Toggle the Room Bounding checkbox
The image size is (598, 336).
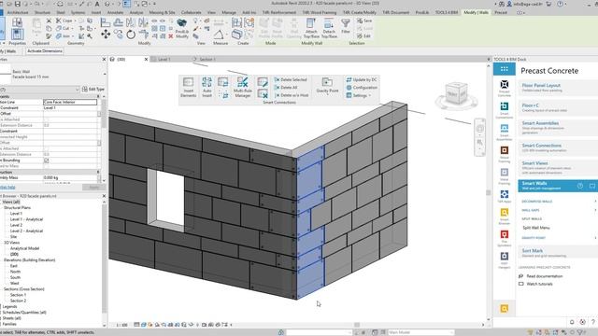(46, 161)
